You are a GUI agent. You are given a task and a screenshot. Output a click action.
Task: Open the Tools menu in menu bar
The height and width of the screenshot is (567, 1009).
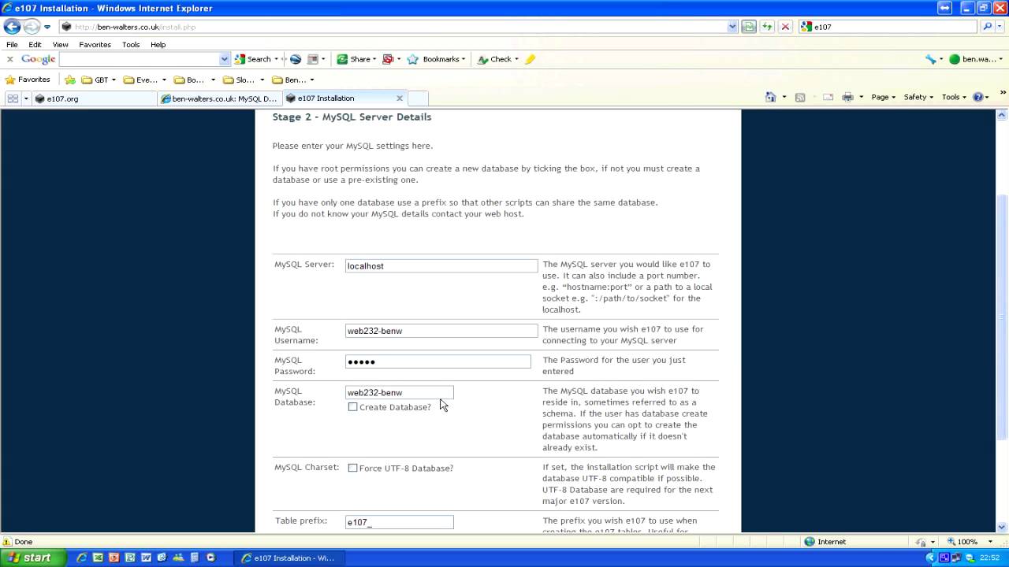[x=131, y=45]
